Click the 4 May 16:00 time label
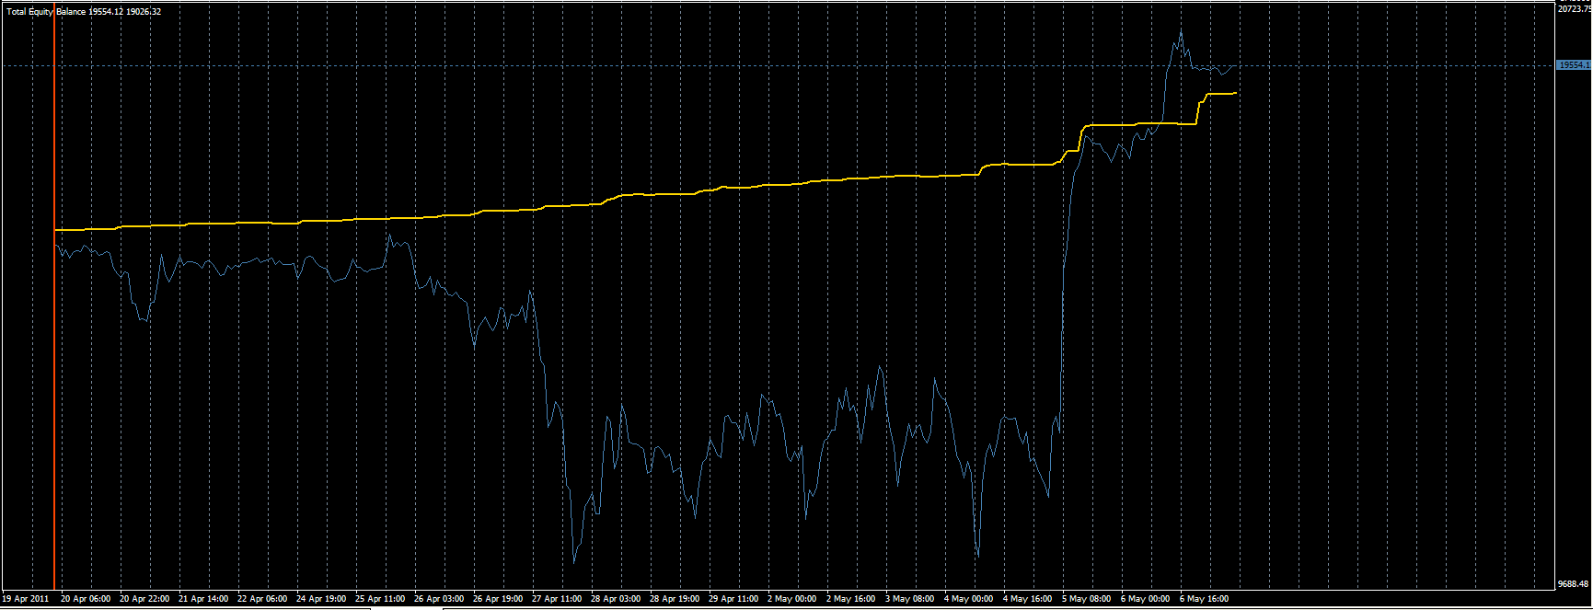 tap(1028, 599)
